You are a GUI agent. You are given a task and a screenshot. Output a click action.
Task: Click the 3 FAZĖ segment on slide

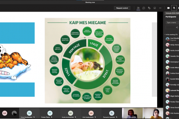point(68,71)
